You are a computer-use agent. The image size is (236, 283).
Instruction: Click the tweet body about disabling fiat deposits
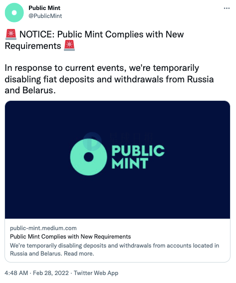pyautogui.click(x=109, y=79)
